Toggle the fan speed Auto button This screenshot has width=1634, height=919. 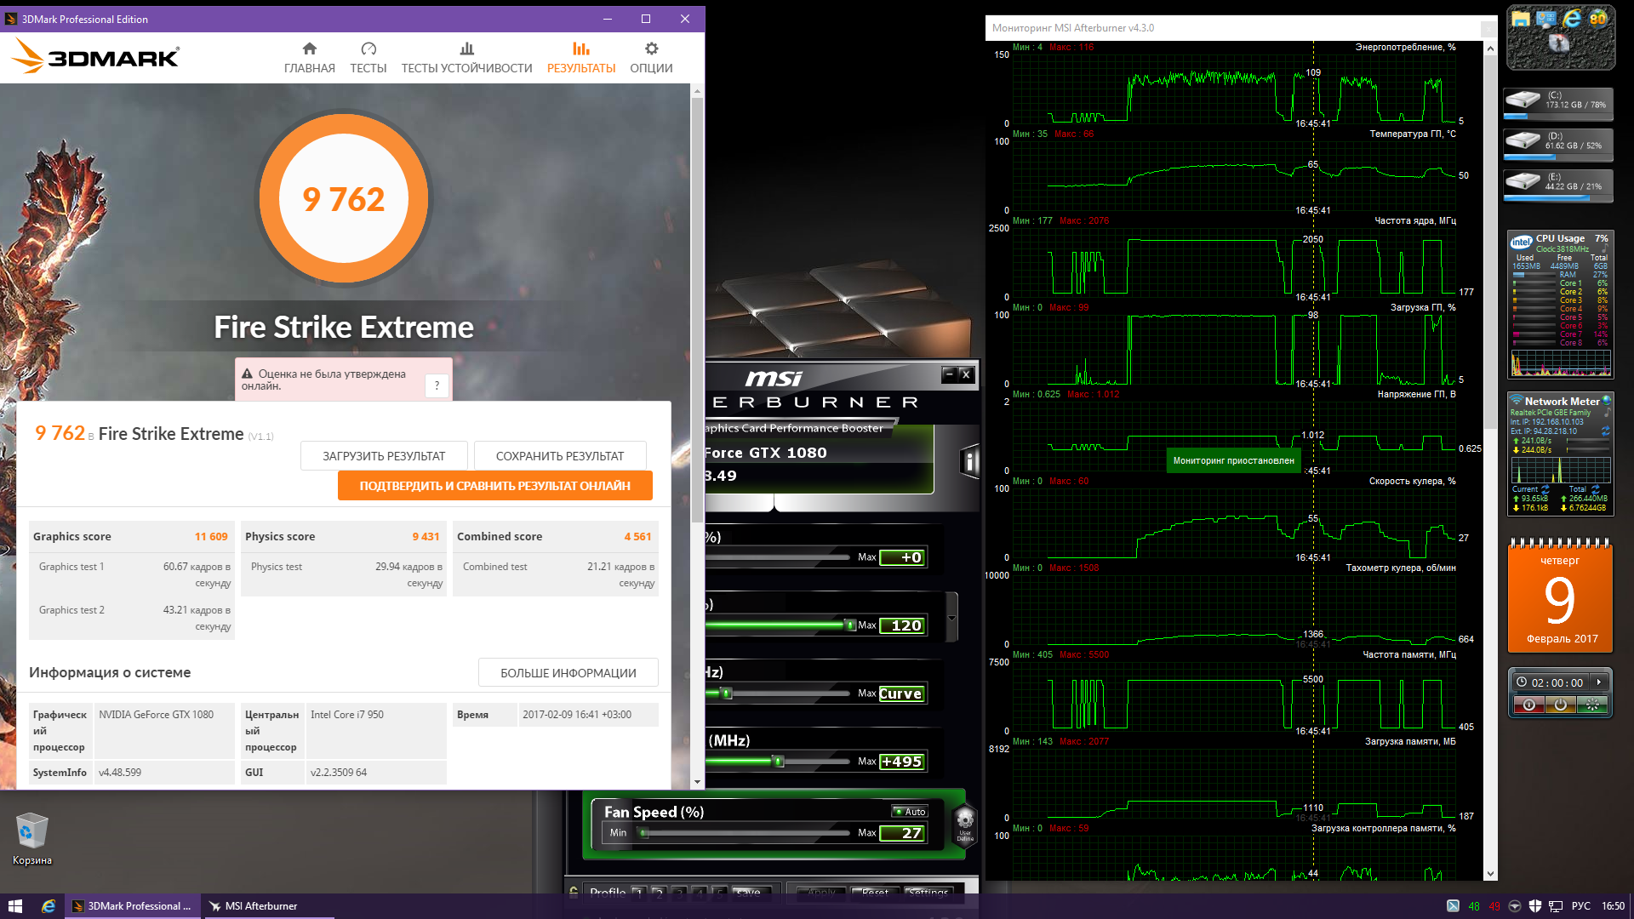(910, 812)
